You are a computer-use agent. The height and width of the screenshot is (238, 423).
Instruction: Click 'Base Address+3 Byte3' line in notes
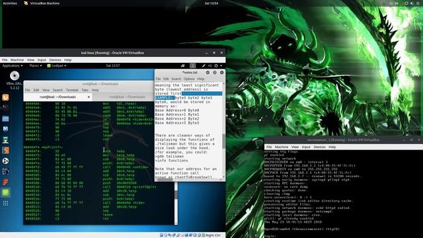click(x=177, y=123)
